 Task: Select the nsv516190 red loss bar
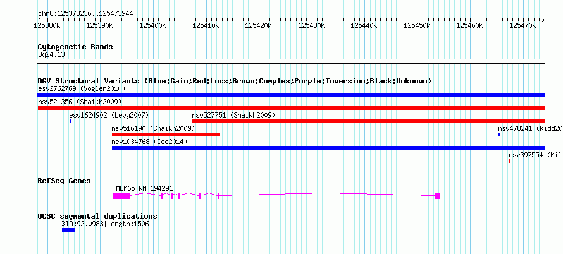(166, 135)
